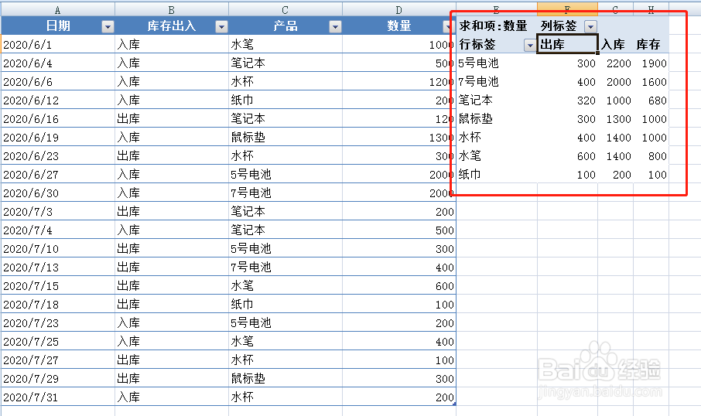Click date cell 2020/7/18

[58, 305]
